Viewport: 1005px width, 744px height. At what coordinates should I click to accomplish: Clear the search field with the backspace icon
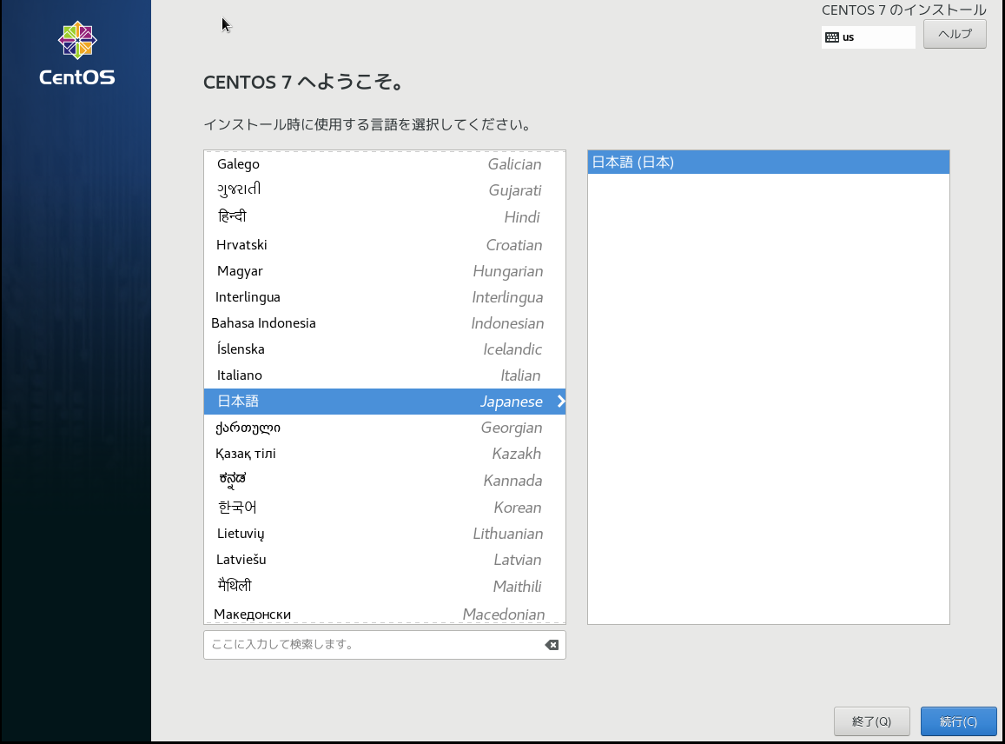[x=552, y=645]
